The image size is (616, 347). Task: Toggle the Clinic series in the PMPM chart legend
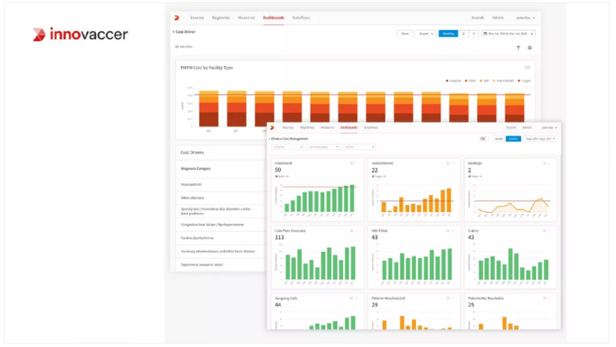(x=470, y=81)
